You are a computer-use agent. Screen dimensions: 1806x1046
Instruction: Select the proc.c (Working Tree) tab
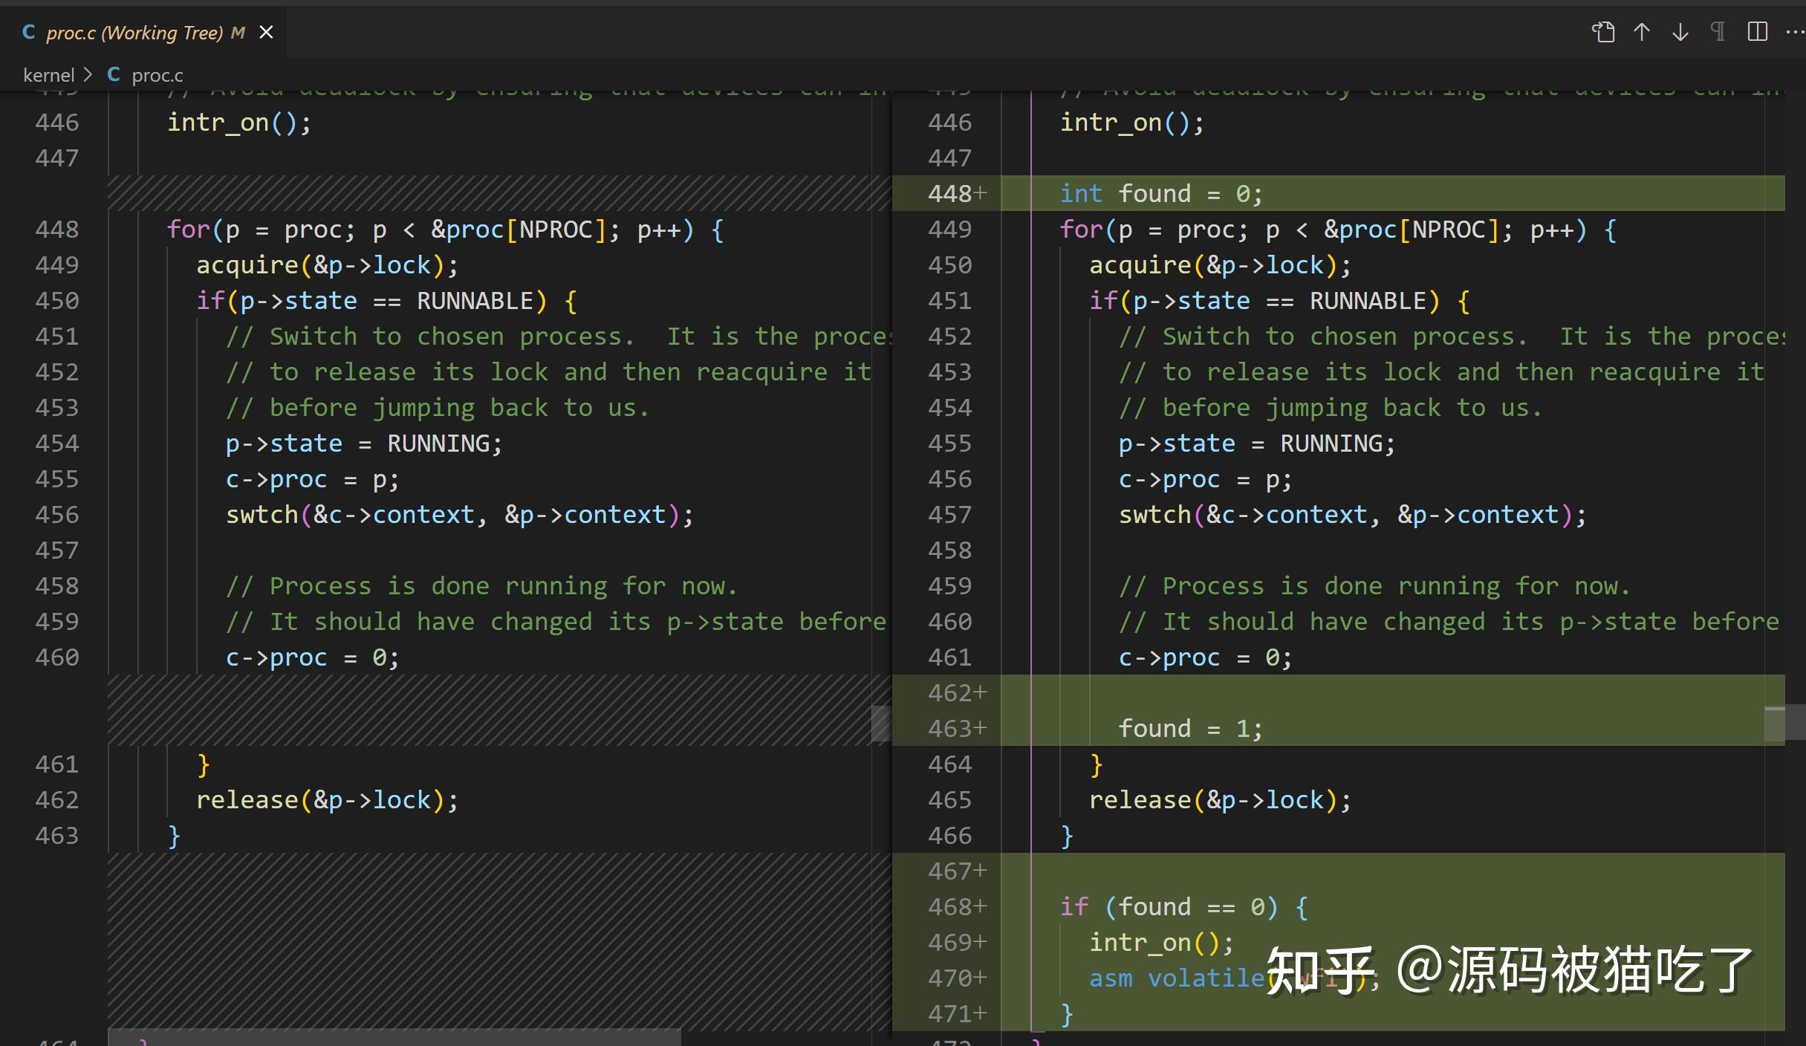click(134, 31)
